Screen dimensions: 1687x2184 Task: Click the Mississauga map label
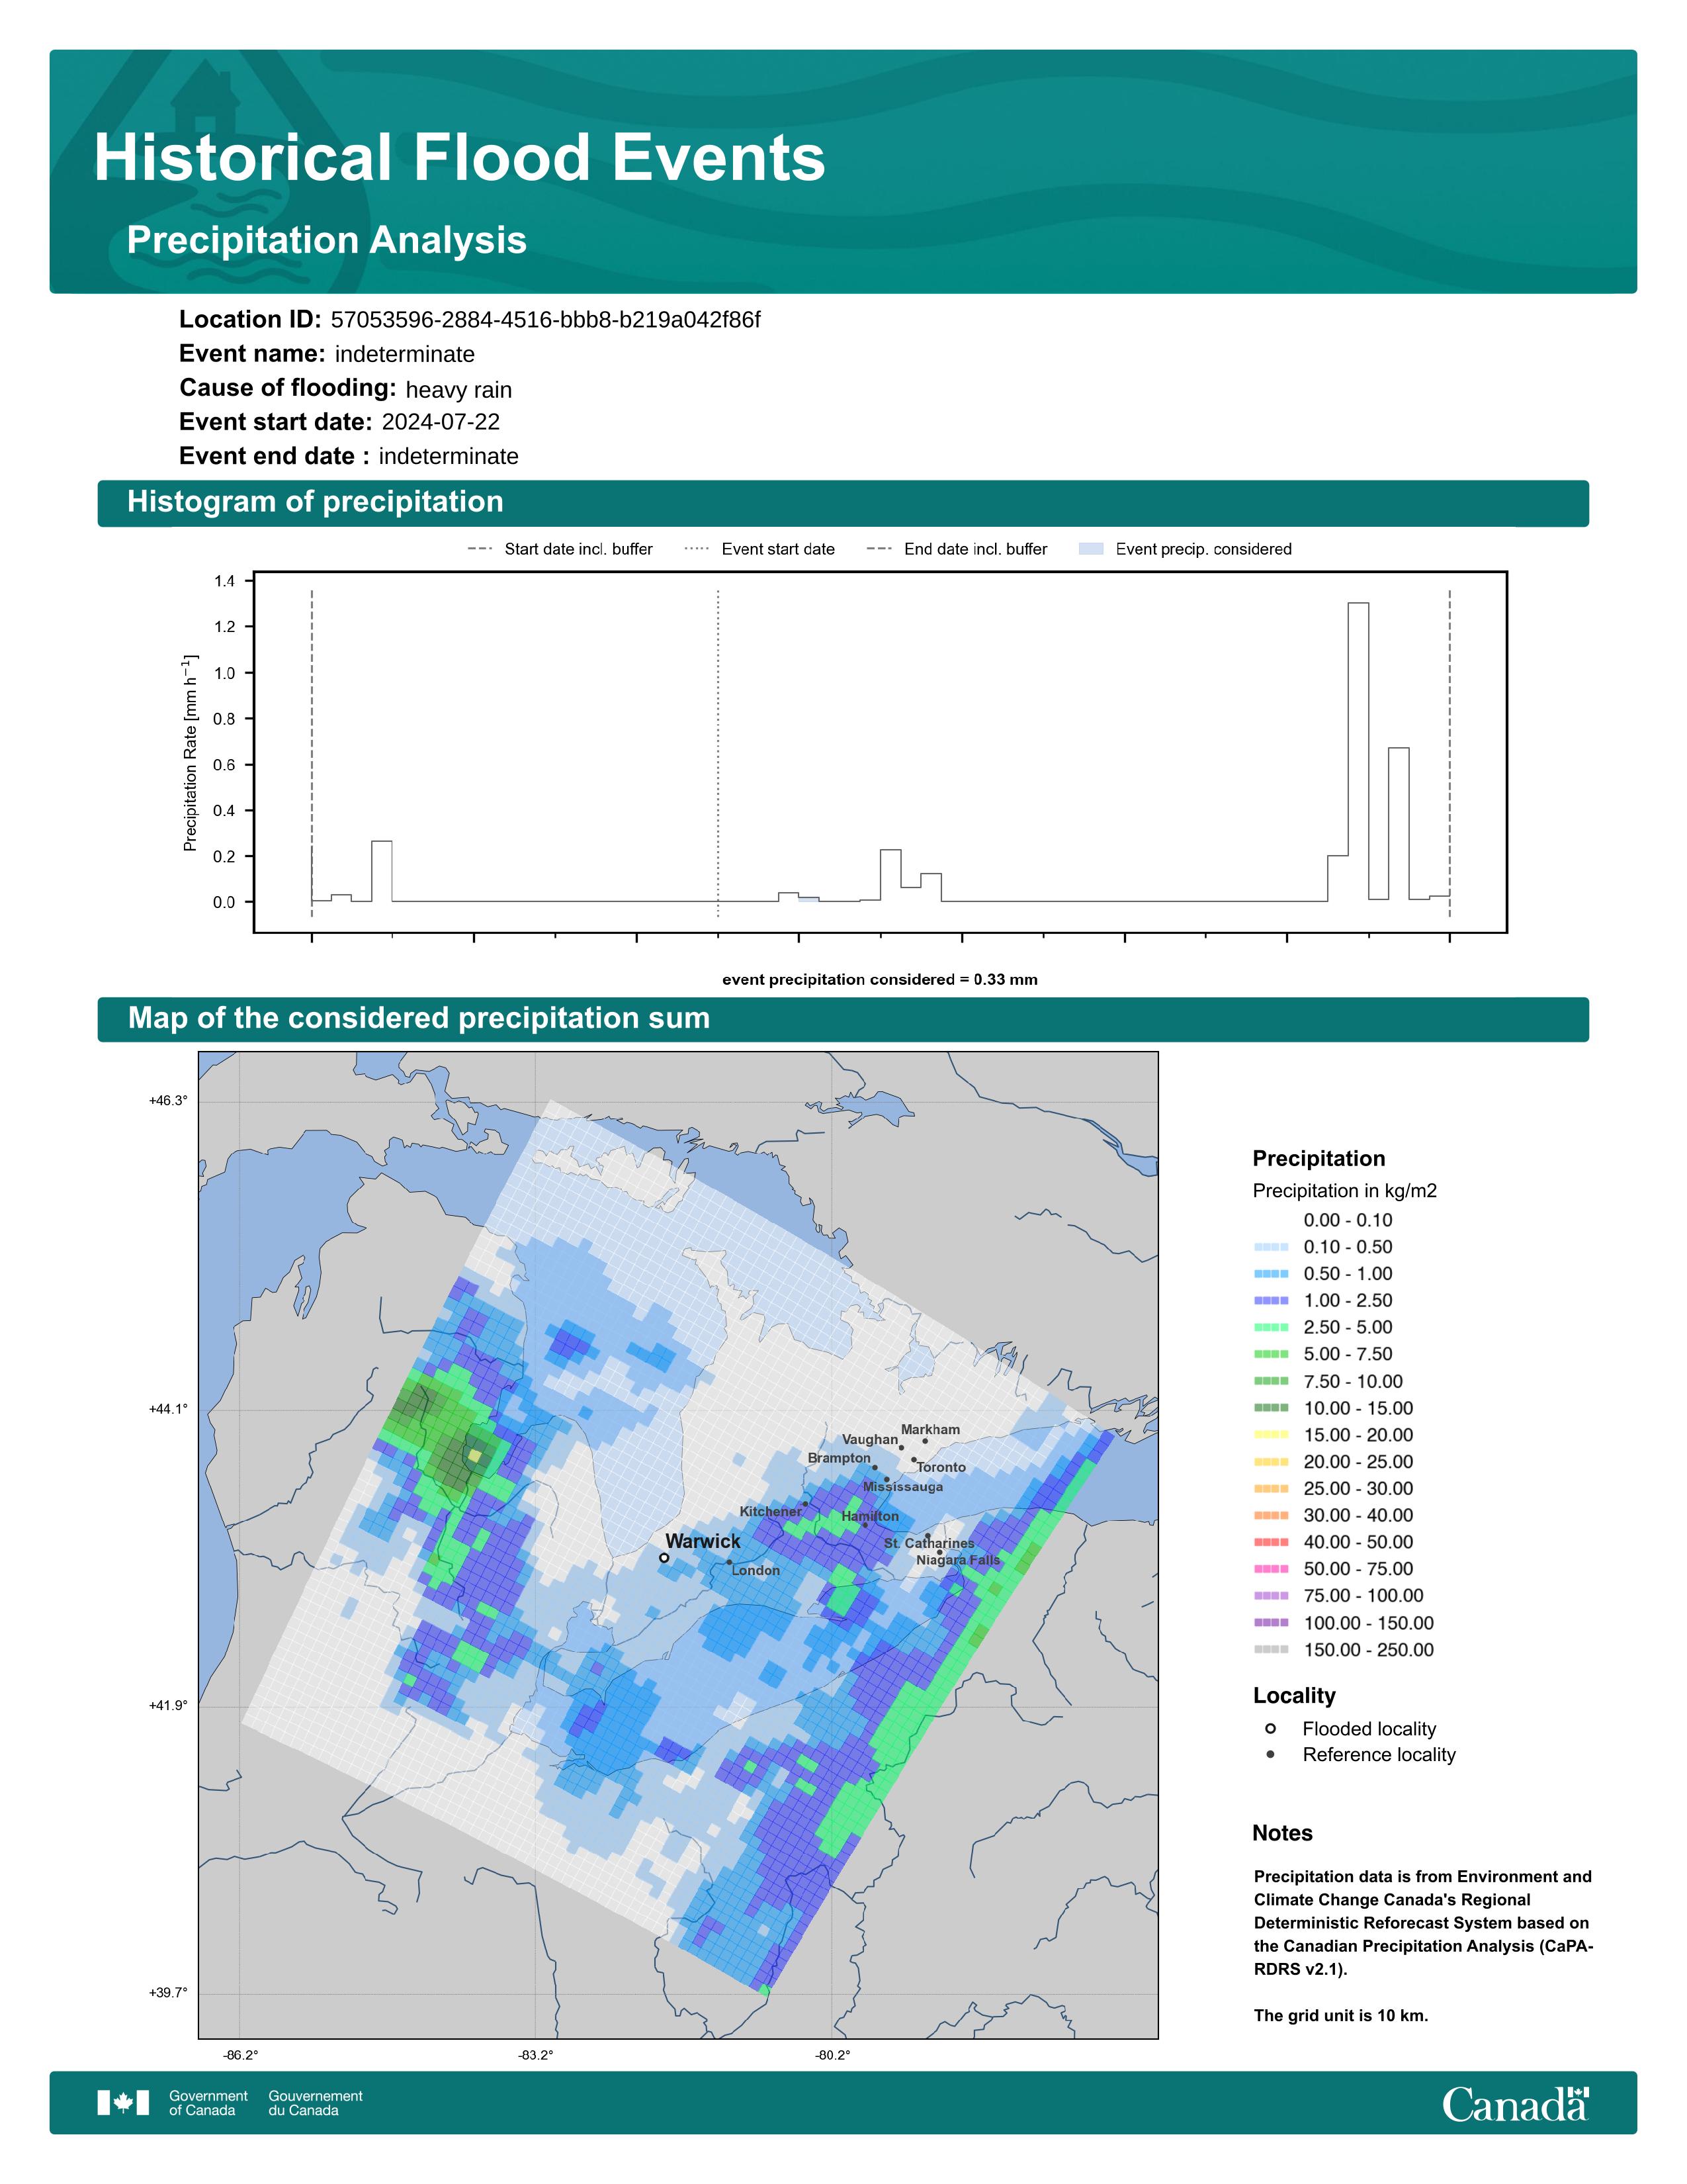click(x=904, y=1487)
